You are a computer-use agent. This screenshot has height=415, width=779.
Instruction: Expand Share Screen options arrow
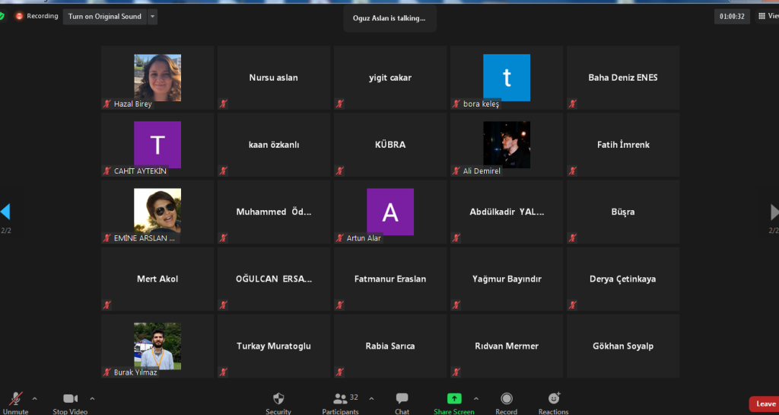tap(476, 398)
